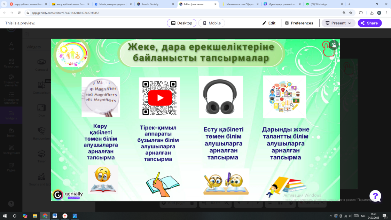Screen dimensions: 391x220
Task: Open a new browser tab
Action: (x=349, y=4)
